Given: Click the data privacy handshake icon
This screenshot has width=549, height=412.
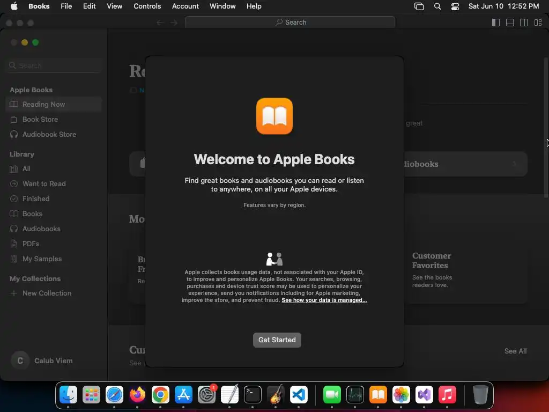Looking at the screenshot, I should (274, 259).
